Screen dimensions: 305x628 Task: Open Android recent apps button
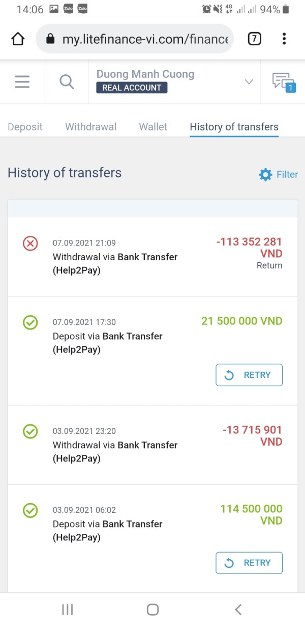point(68,609)
